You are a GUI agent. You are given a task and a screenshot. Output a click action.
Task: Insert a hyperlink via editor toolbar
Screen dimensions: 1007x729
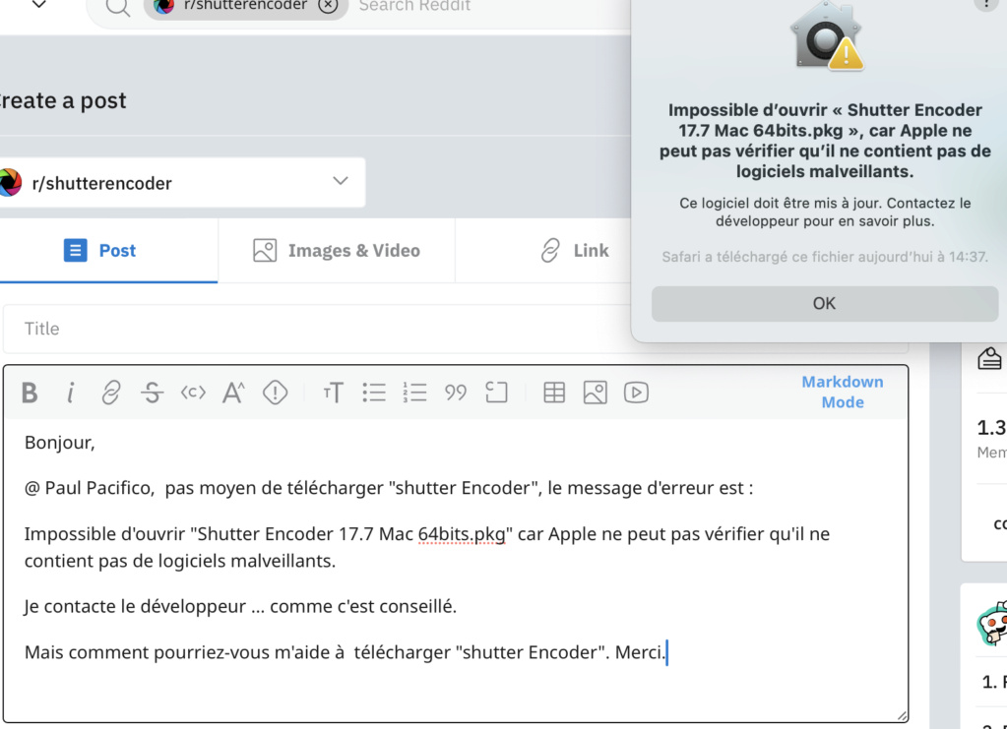(x=111, y=393)
